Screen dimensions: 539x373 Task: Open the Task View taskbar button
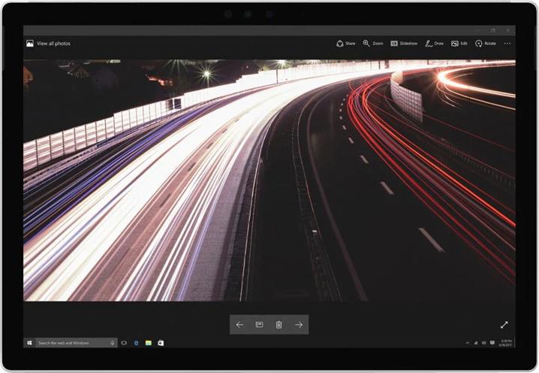[x=124, y=343]
